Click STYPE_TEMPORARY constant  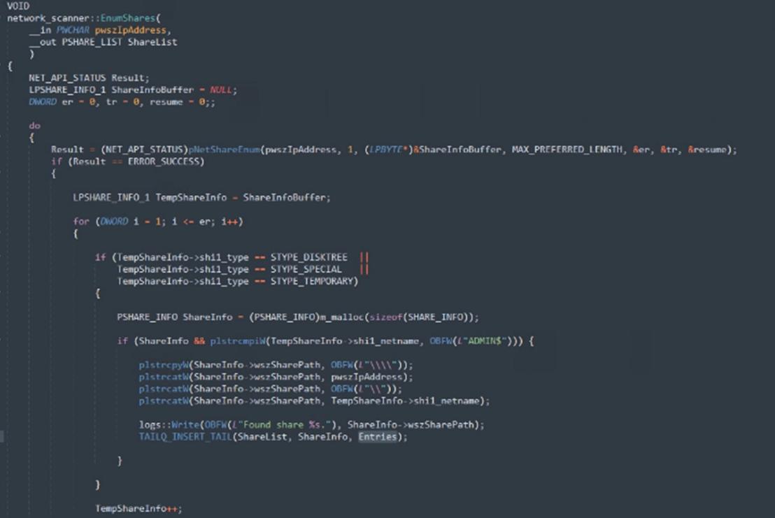click(x=311, y=281)
